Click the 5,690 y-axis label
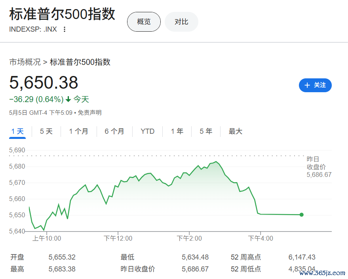348x279 pixels. pyautogui.click(x=17, y=150)
